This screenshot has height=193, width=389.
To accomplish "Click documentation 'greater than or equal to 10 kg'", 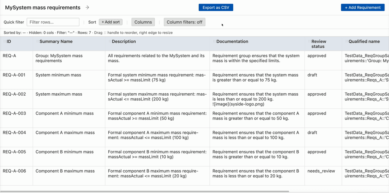I will [257, 157].
